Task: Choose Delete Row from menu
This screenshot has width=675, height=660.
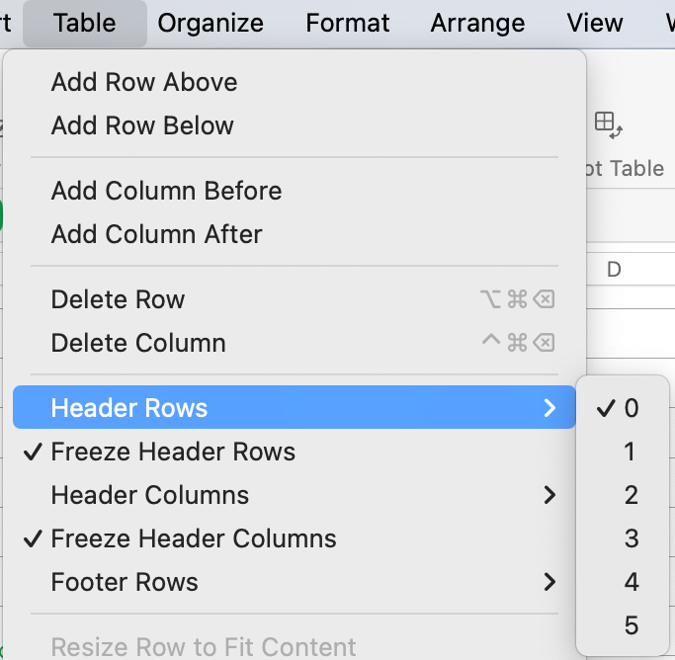Action: tap(118, 299)
